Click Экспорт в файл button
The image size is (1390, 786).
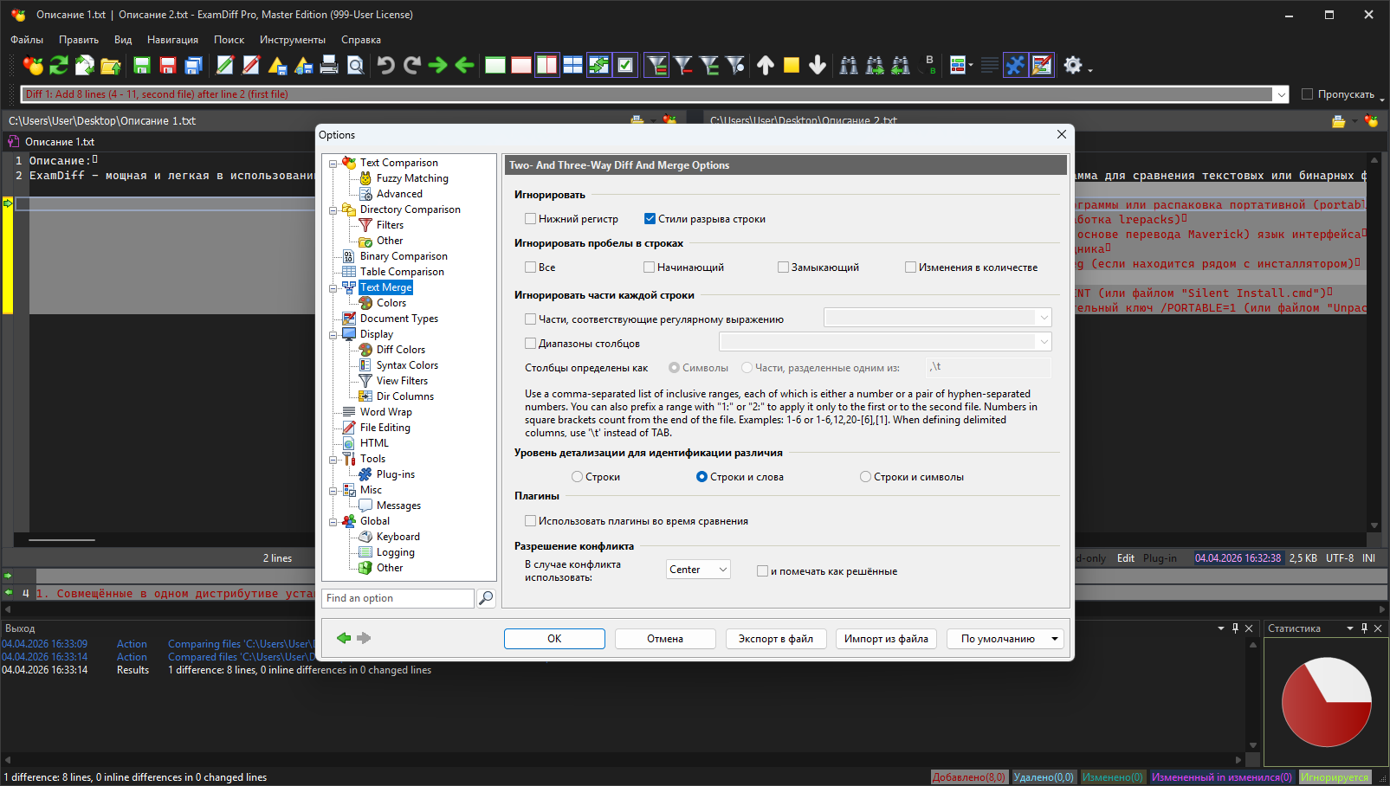tap(775, 639)
